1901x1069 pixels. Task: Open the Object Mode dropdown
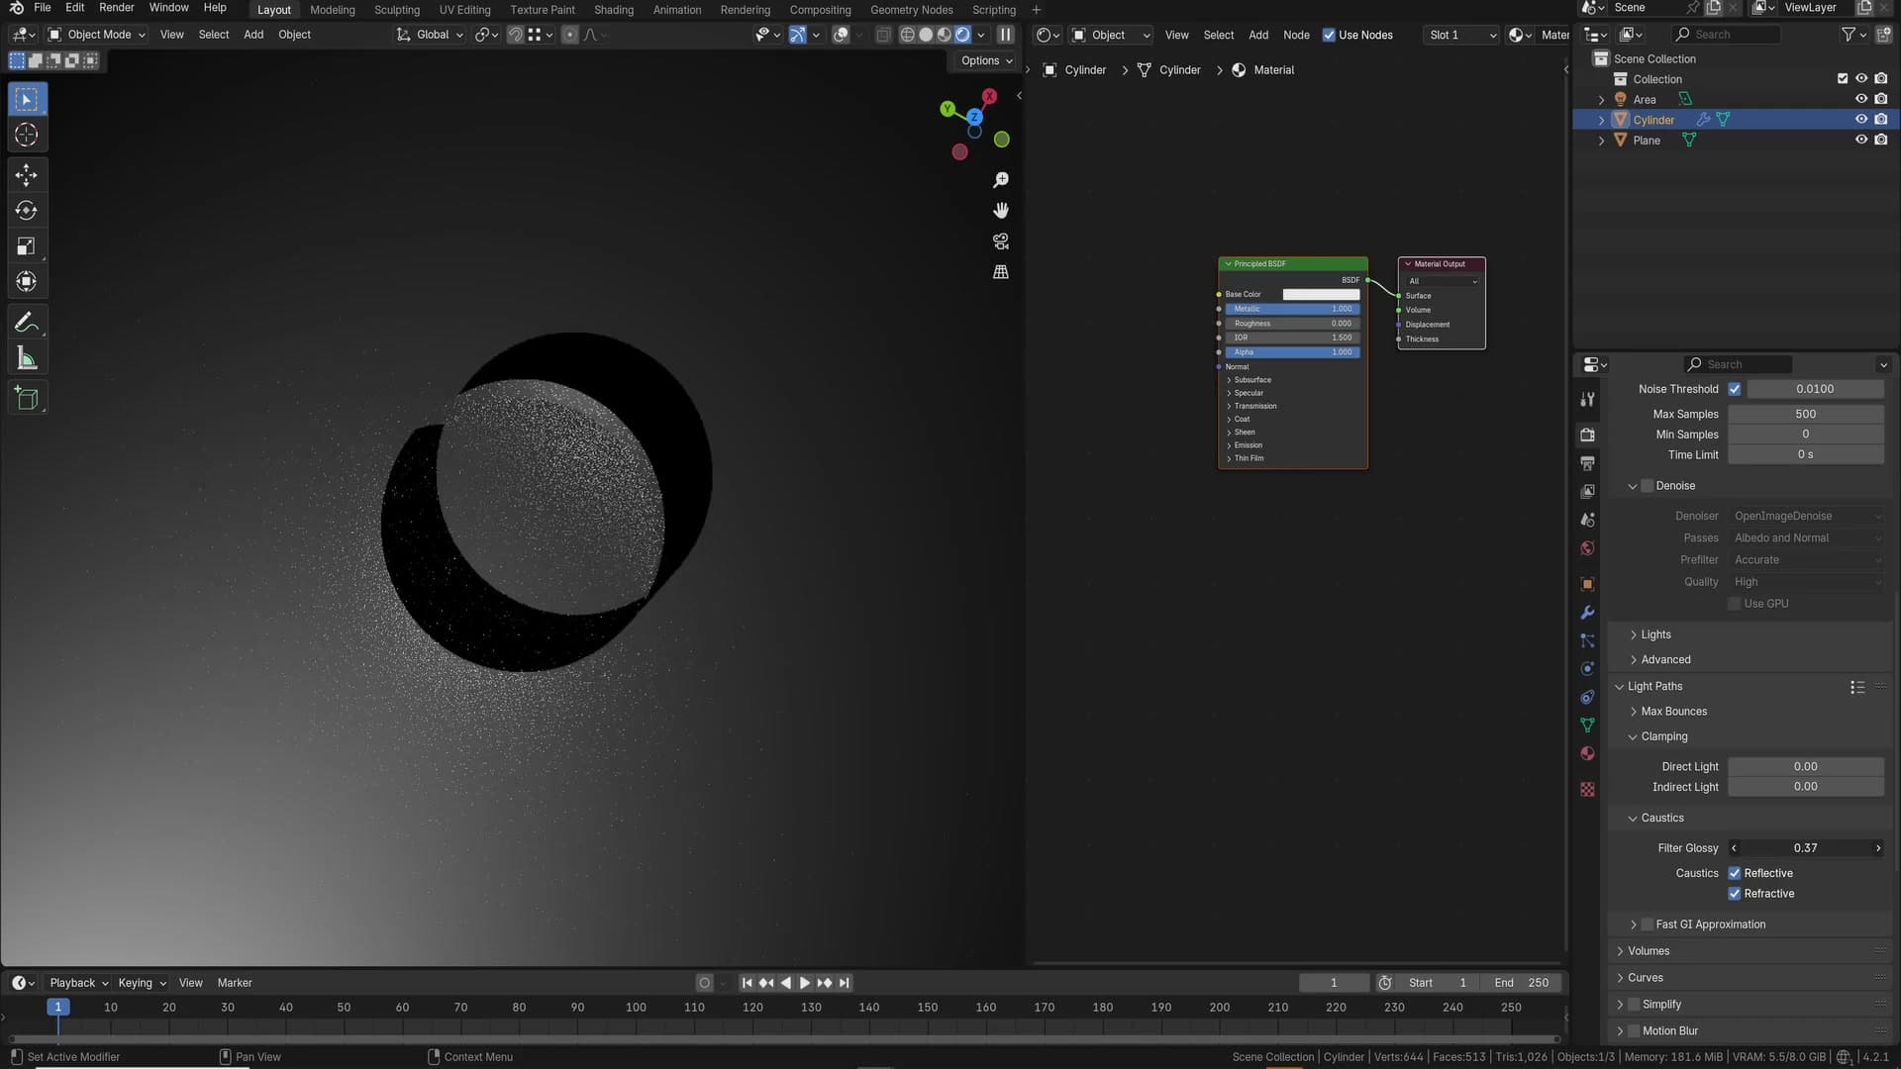pos(97,35)
